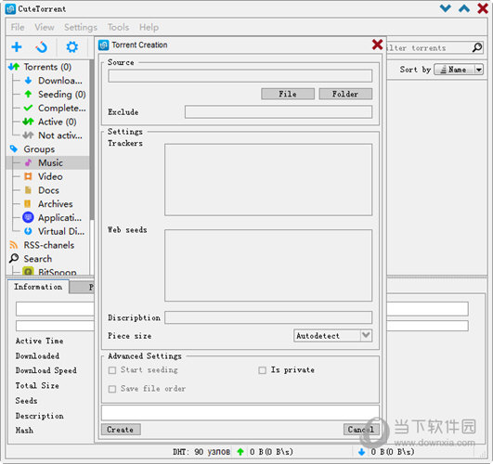Open the Help menu

tap(149, 27)
